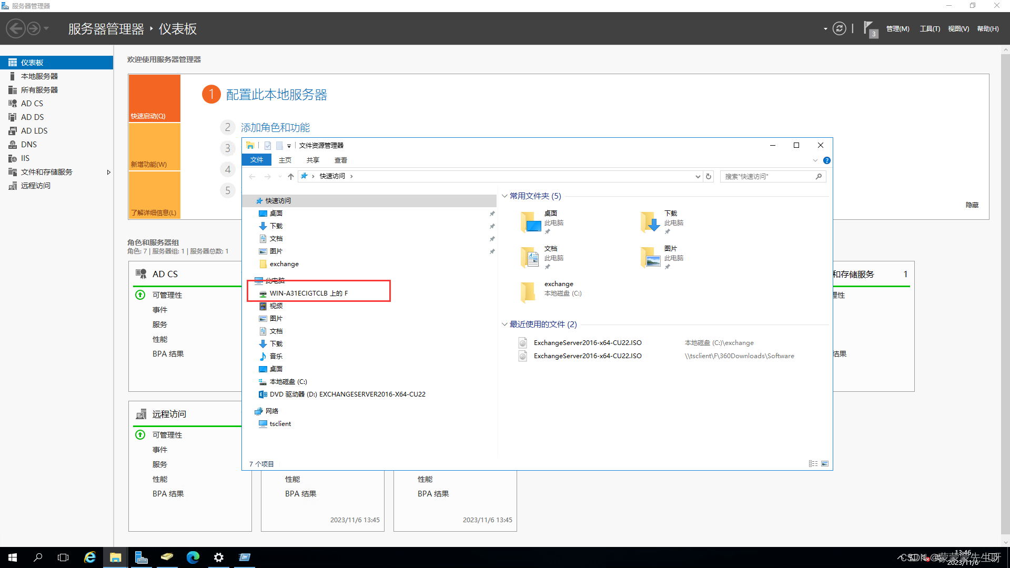Viewport: 1010px width, 568px height.
Task: Click the up-directory arrow in Explorer
Action: pyautogui.click(x=291, y=177)
